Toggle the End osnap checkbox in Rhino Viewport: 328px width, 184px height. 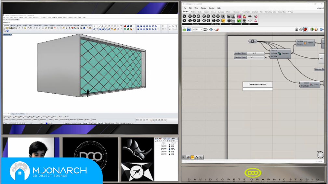pyautogui.click(x=5, y=117)
